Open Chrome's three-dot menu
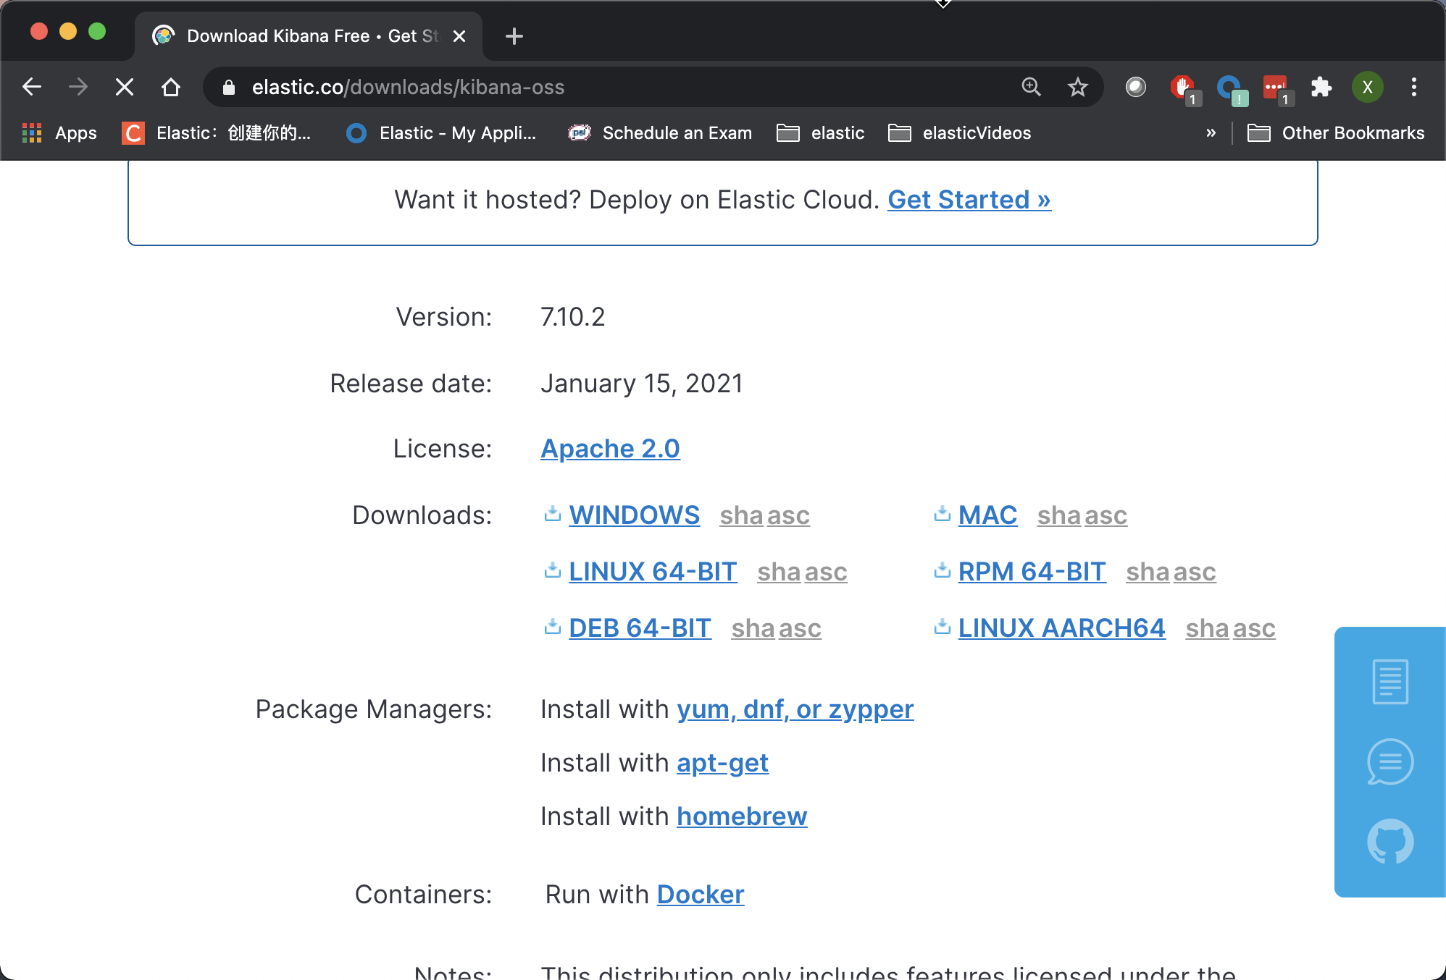This screenshot has height=980, width=1446. click(1413, 87)
